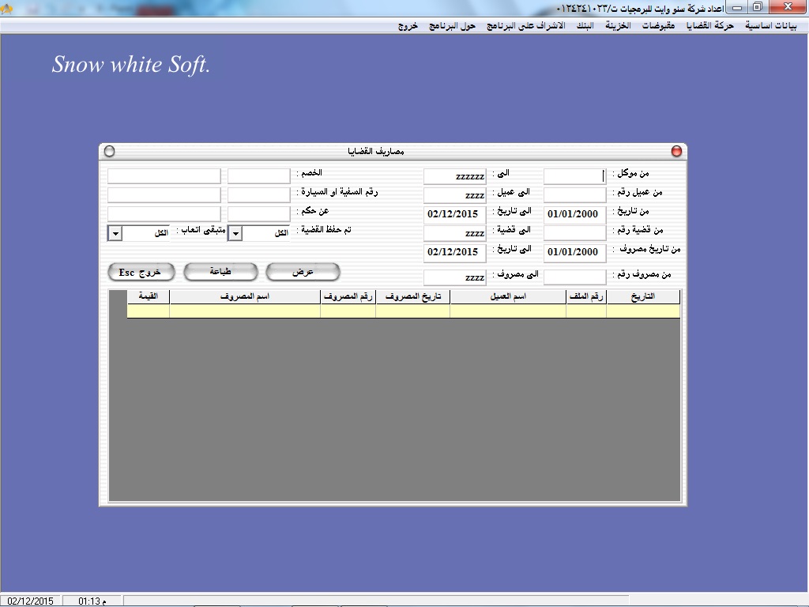Click the الى مصروف field
The width and height of the screenshot is (809, 607).
click(x=454, y=277)
